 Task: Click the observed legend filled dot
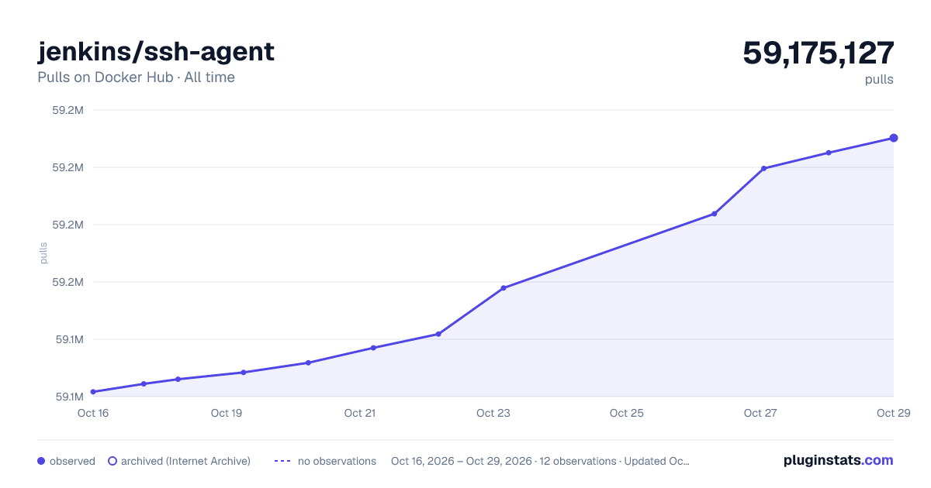[41, 461]
